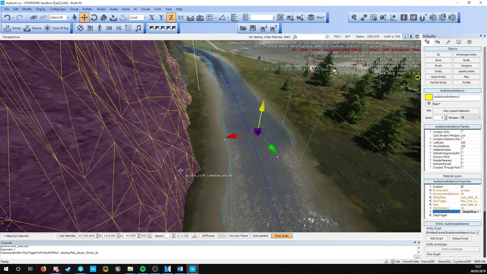Click the Goto position button

pyautogui.click(x=260, y=236)
